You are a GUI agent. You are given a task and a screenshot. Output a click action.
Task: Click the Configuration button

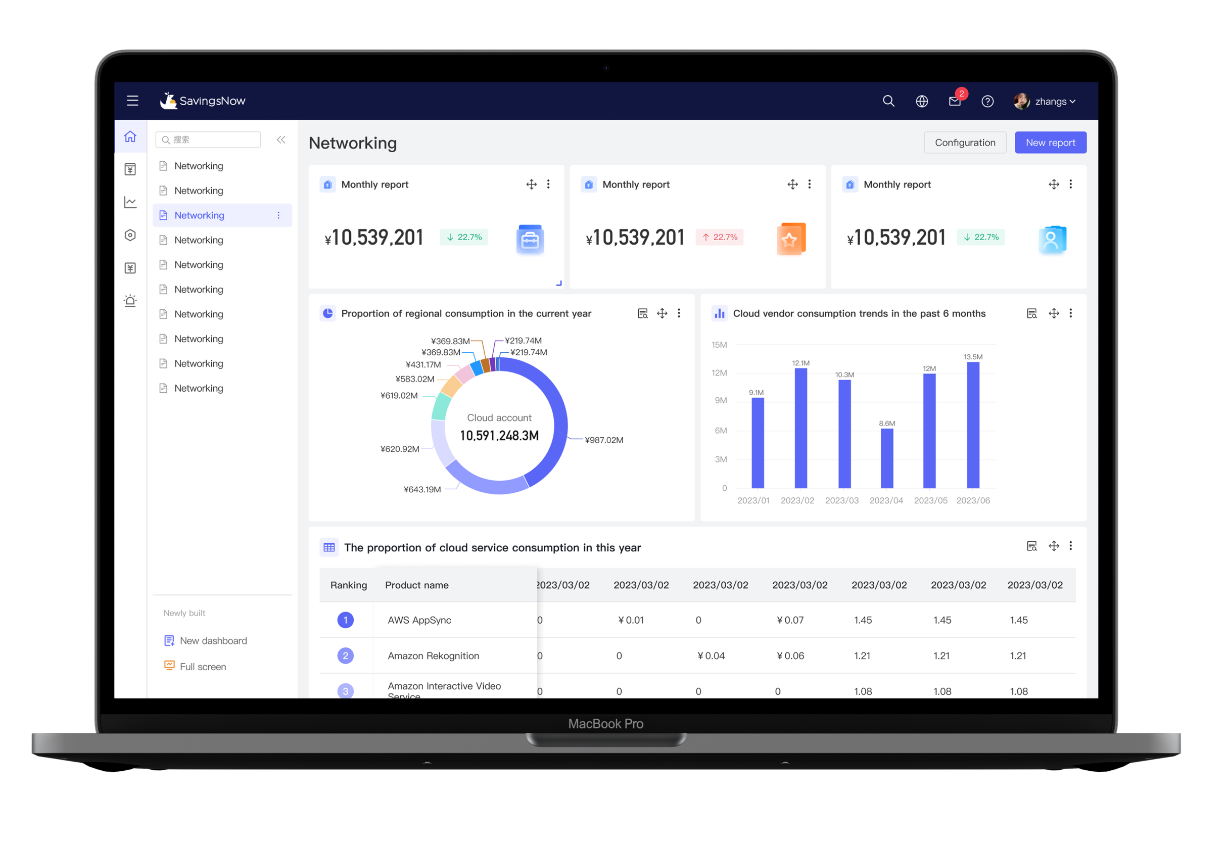point(965,143)
